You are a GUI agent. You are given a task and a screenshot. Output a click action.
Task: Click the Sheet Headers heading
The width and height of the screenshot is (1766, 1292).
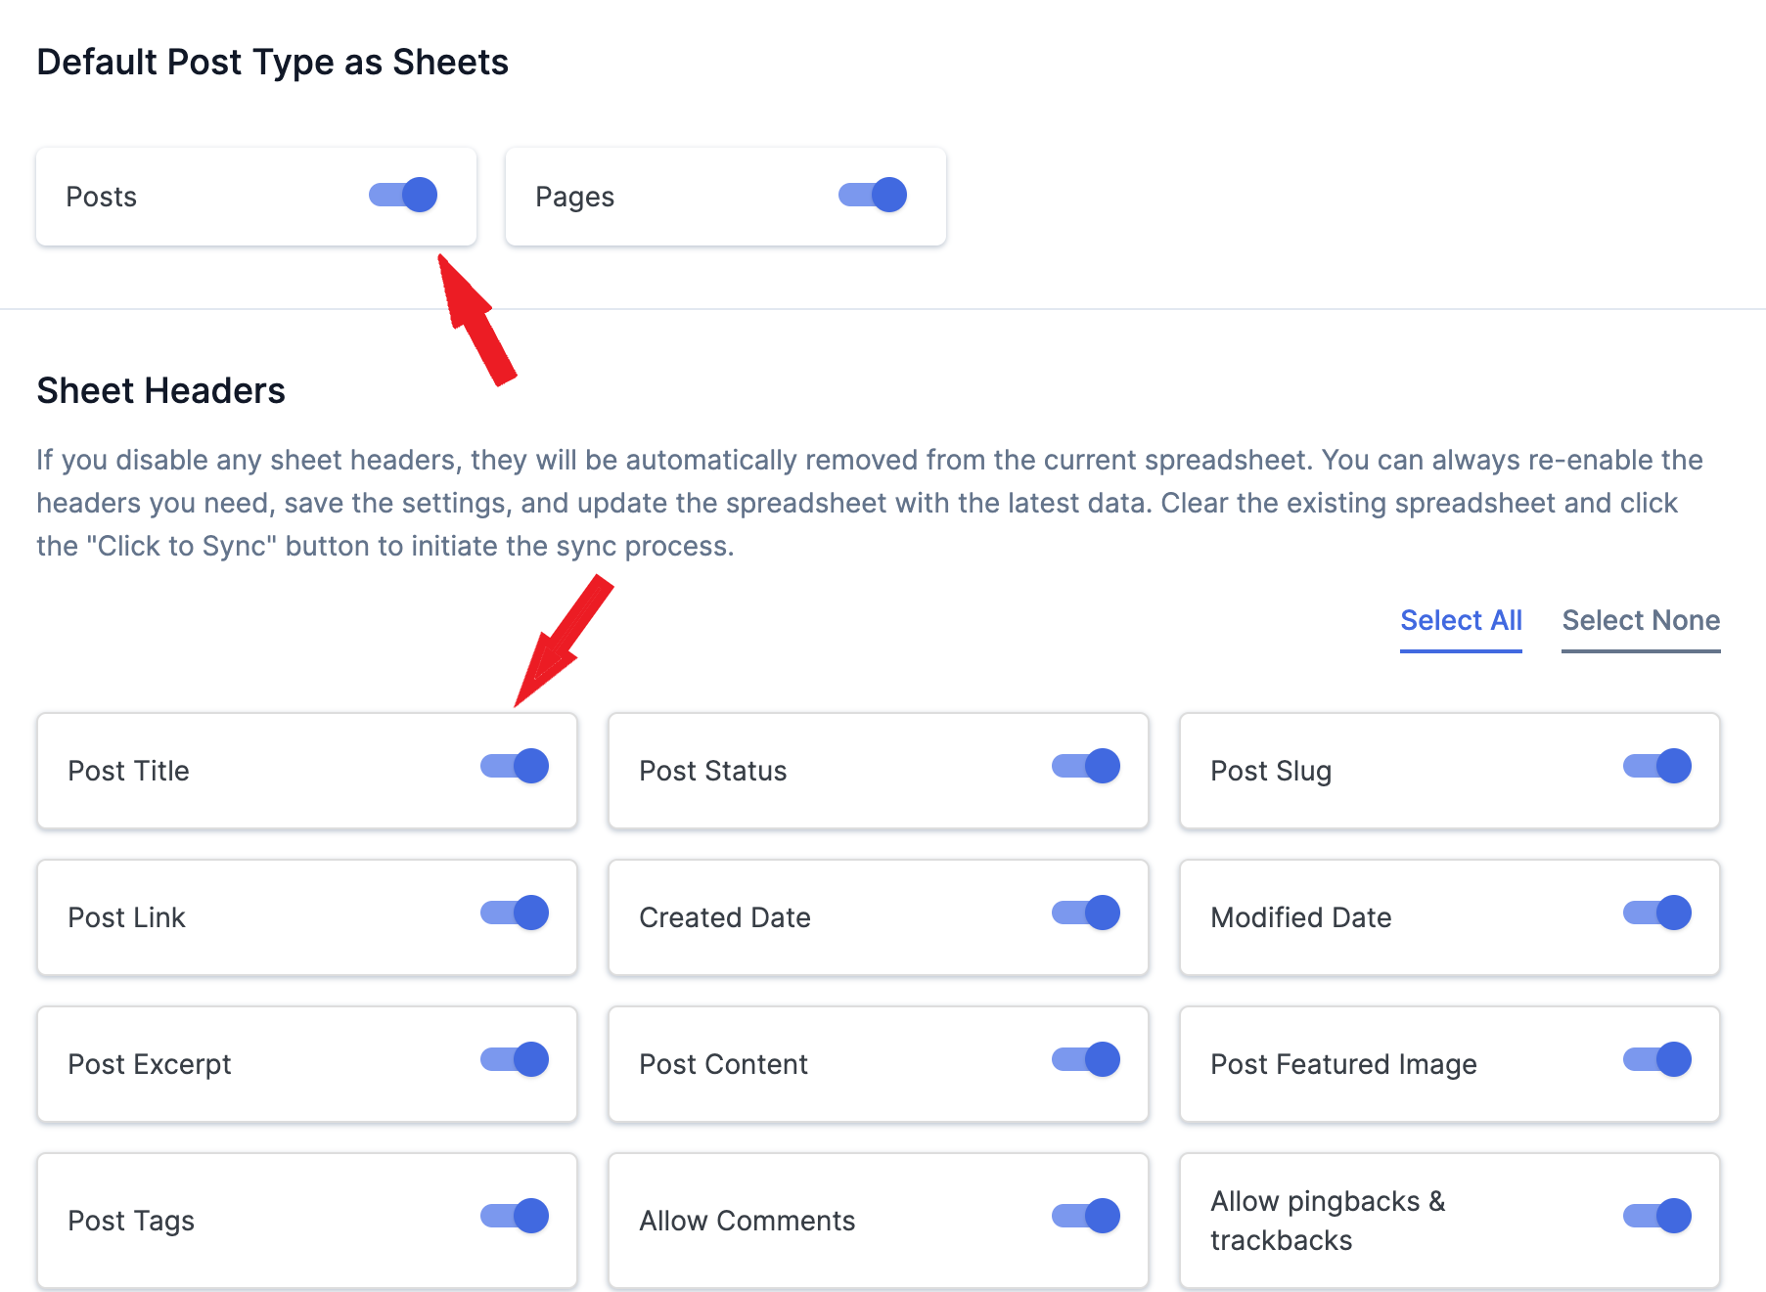point(160,390)
